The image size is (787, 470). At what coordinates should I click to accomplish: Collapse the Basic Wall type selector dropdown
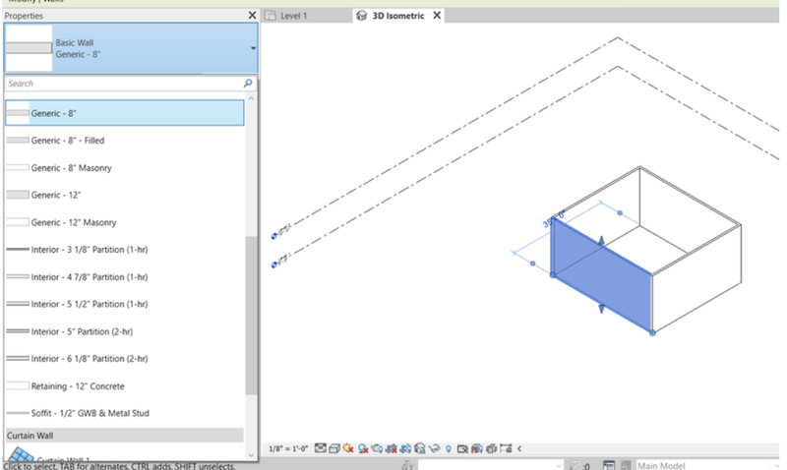click(253, 48)
